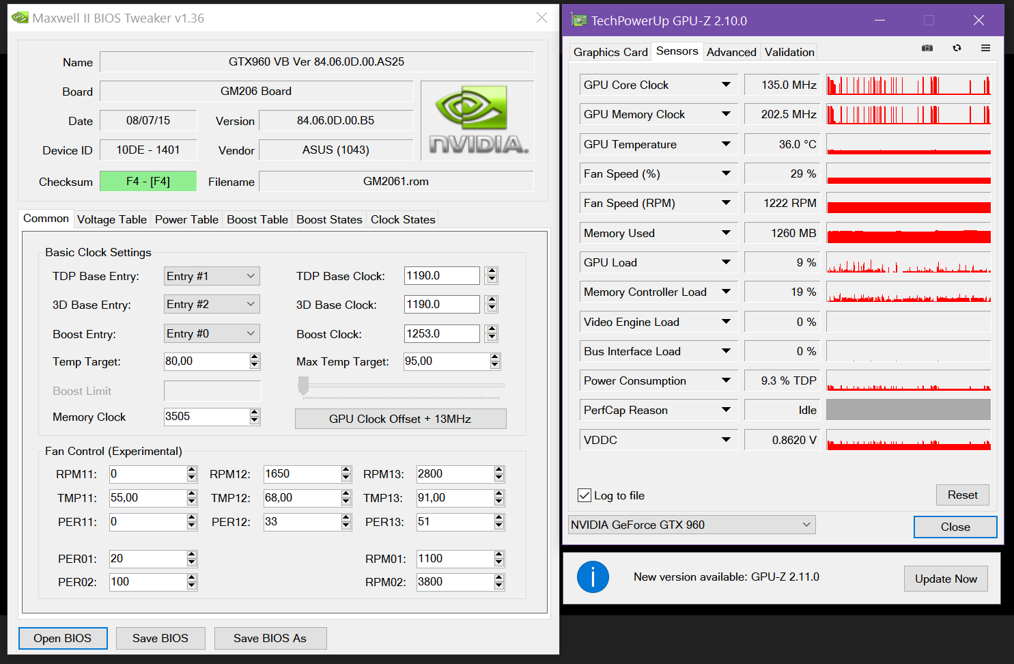
Task: Expand the Video Engine Load sensor dropdown
Action: coord(726,322)
